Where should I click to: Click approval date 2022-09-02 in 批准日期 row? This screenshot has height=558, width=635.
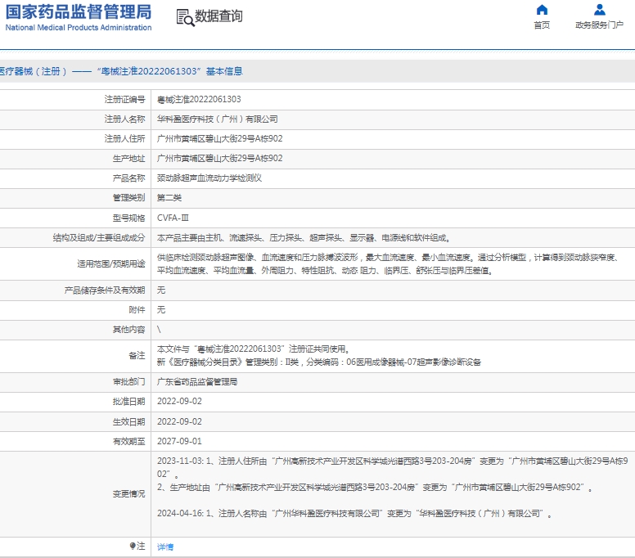tap(179, 401)
